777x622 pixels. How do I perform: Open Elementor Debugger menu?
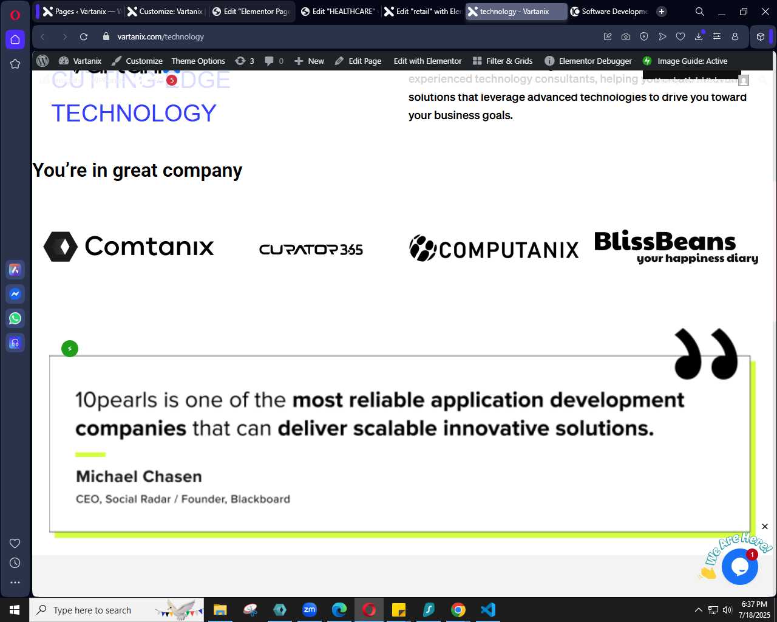(x=588, y=61)
